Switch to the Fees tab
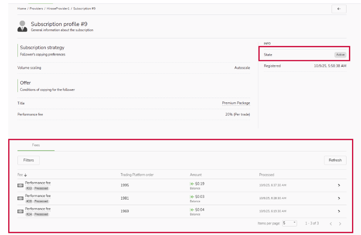 click(x=36, y=145)
